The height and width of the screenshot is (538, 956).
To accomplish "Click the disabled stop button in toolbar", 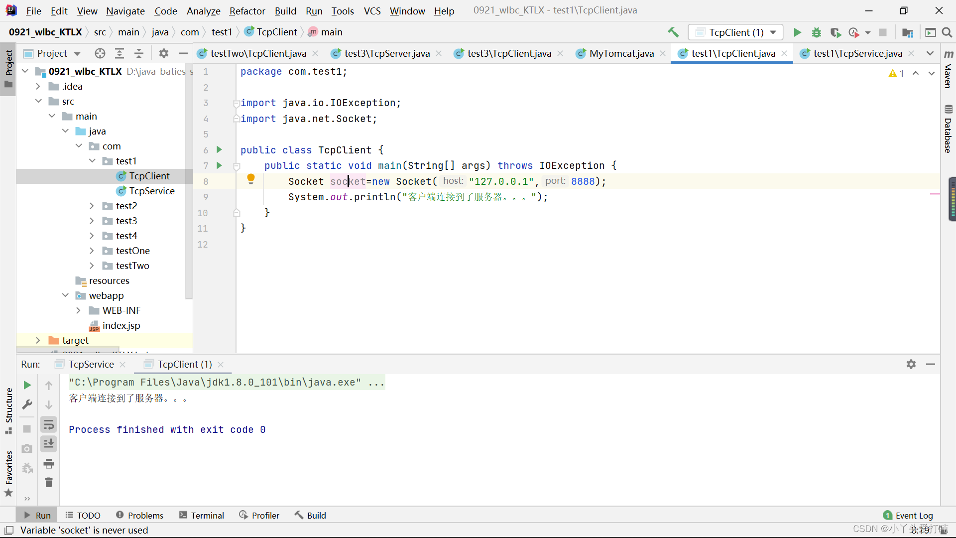I will (883, 32).
